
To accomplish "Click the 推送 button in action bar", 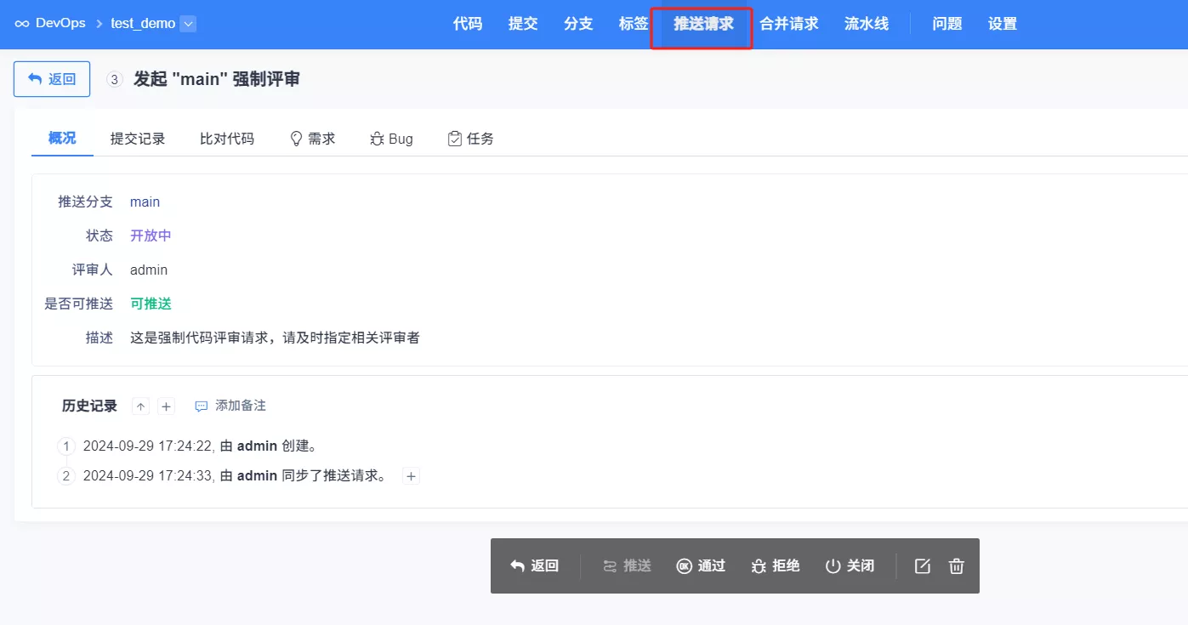I will [x=627, y=565].
